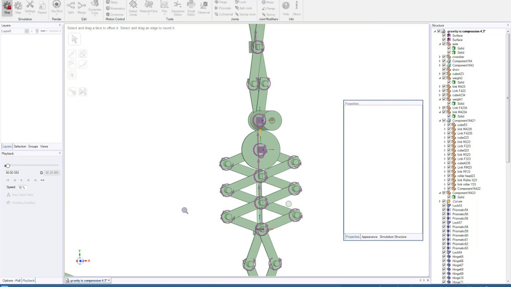Toggle checkbox for Prismatic54
This screenshot has width=511, height=287.
444,210
